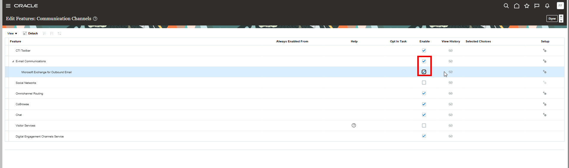This screenshot has width=569, height=168.
Task: Click the Enable column header
Action: (425, 41)
